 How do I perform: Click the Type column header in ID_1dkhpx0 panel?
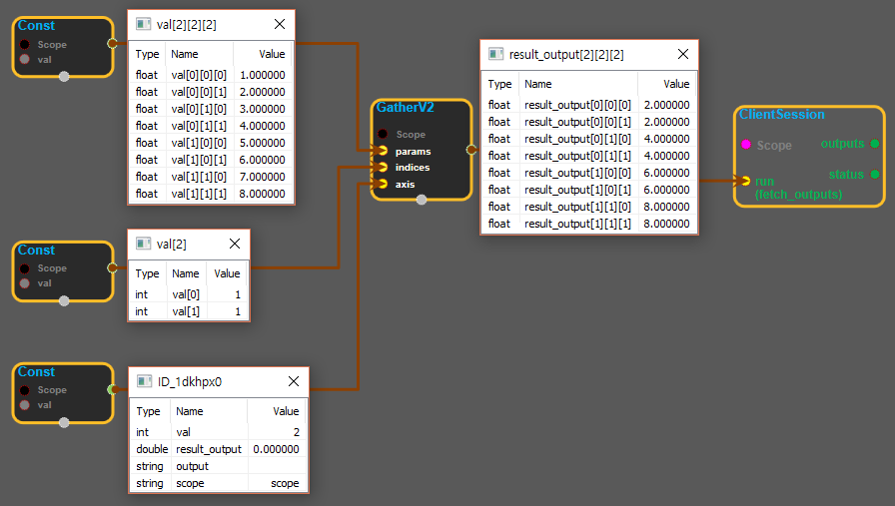pos(148,411)
